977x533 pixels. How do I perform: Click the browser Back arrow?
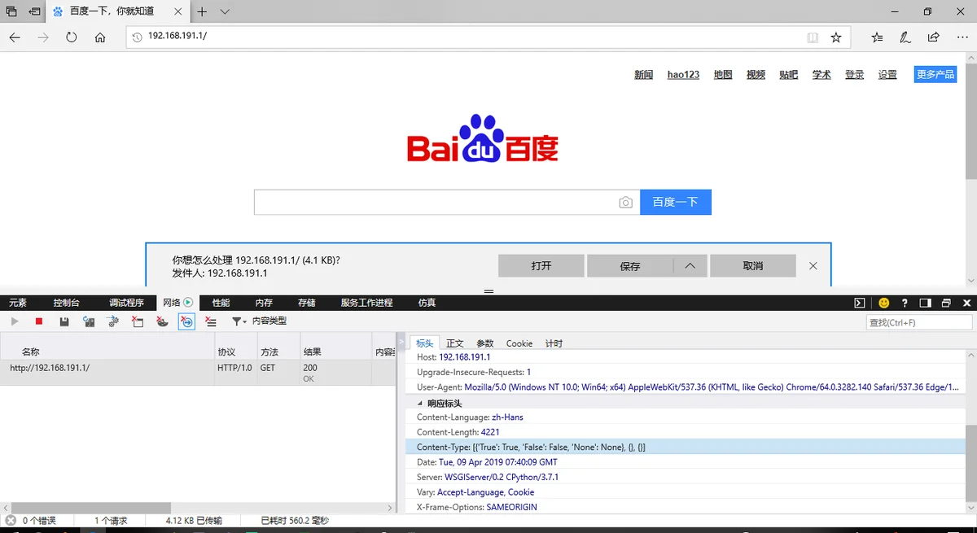[x=15, y=37]
